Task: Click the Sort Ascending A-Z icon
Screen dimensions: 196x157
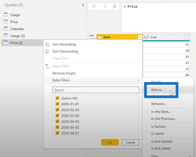Action: [47, 44]
